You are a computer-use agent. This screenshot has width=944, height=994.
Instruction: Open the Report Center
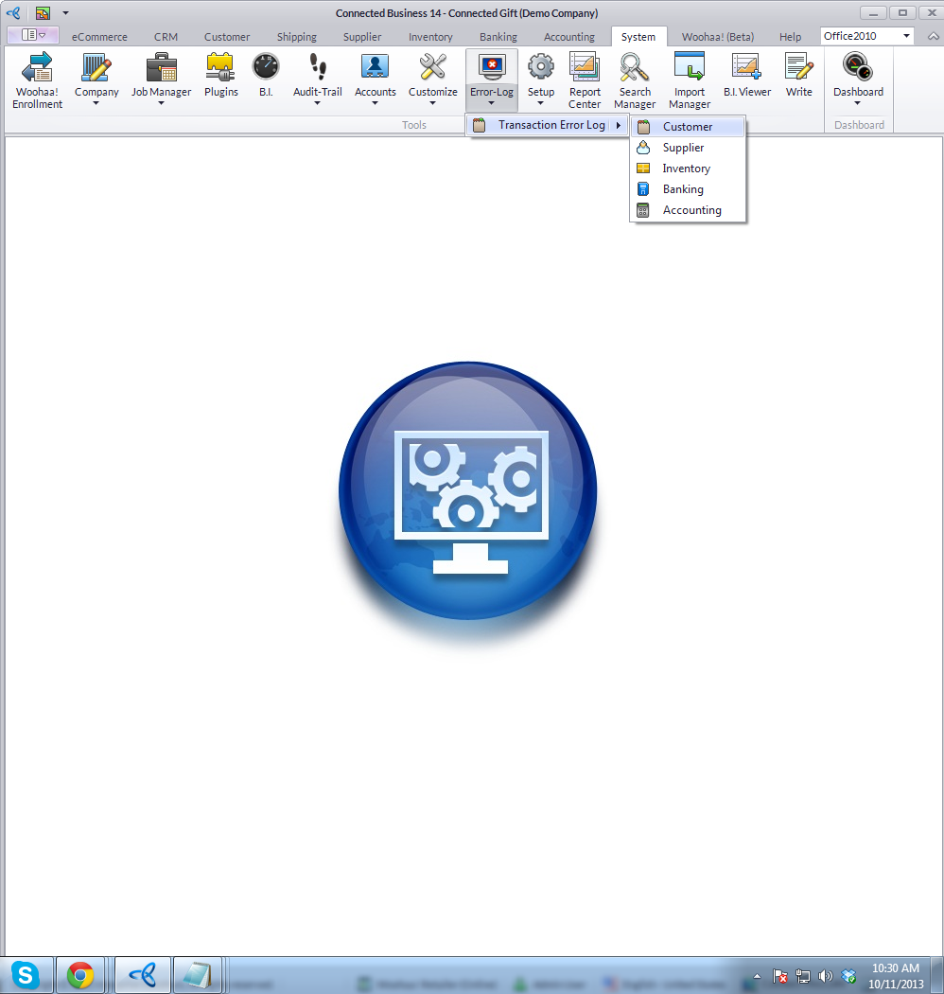[x=585, y=80]
